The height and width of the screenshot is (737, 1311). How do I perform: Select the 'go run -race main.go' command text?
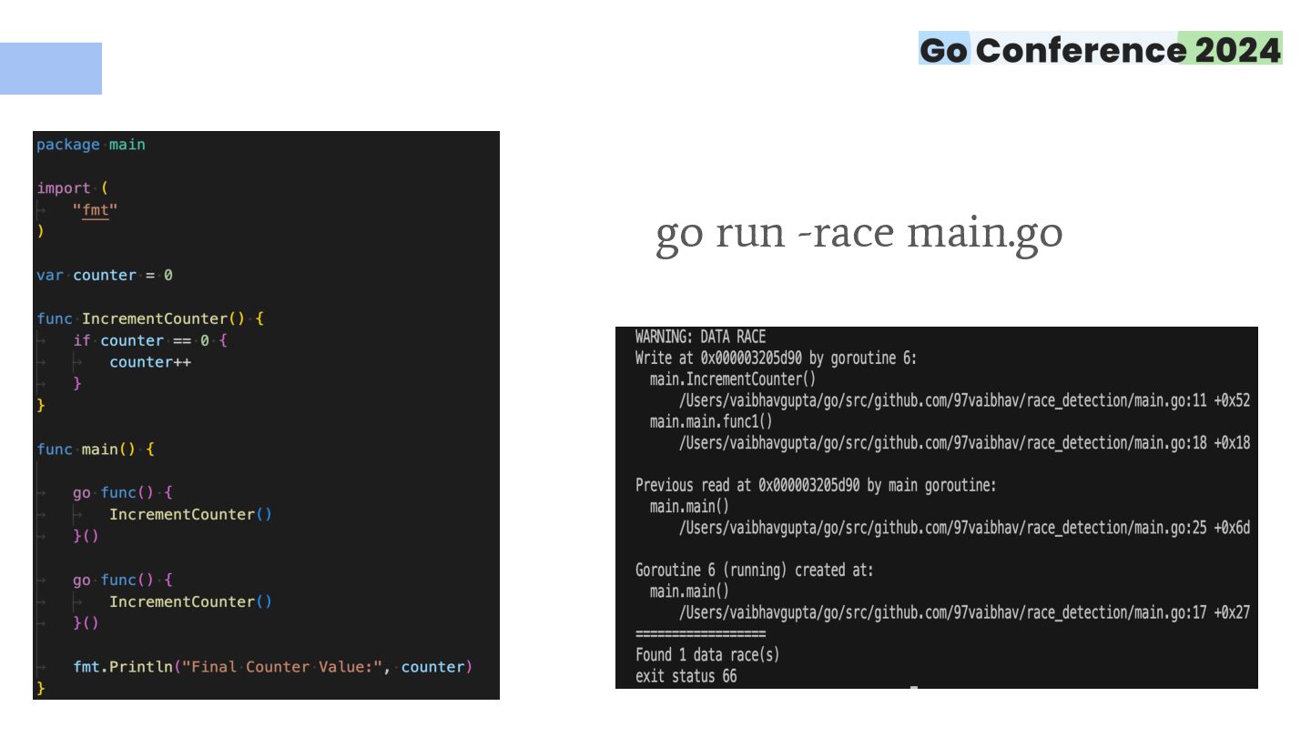pos(859,233)
